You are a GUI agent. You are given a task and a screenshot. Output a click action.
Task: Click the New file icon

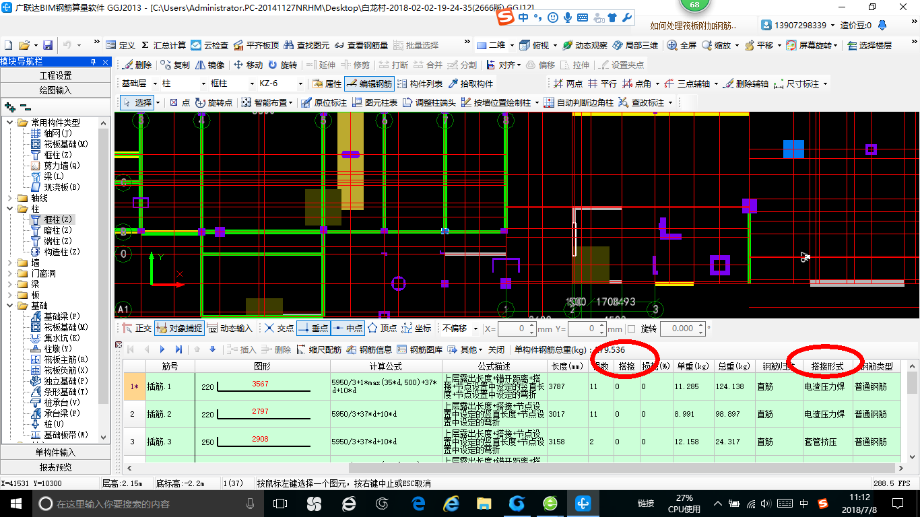9,45
